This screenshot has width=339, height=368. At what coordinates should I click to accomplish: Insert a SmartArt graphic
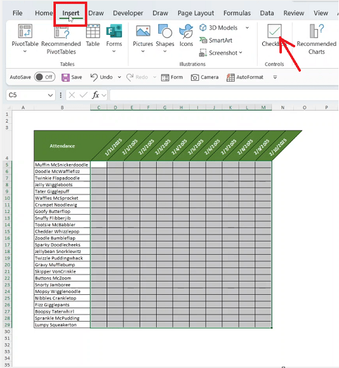(216, 41)
